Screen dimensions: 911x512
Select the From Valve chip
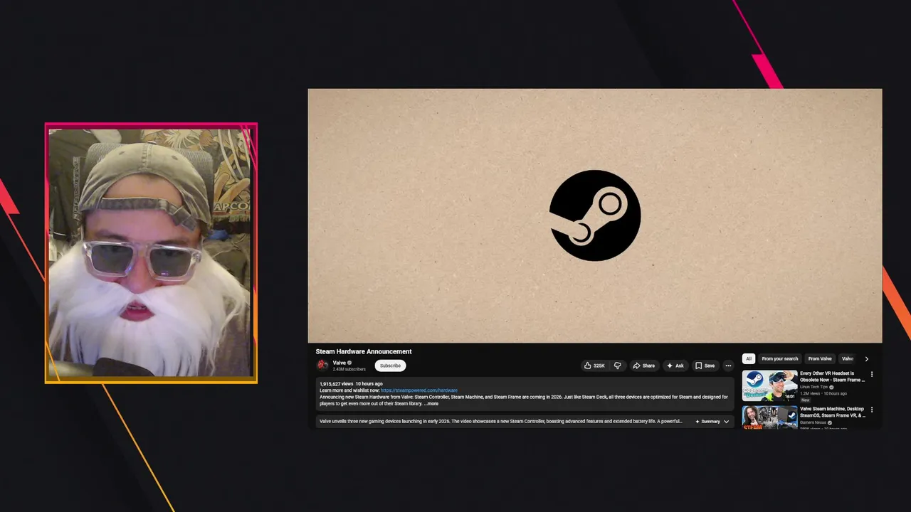pyautogui.click(x=820, y=358)
